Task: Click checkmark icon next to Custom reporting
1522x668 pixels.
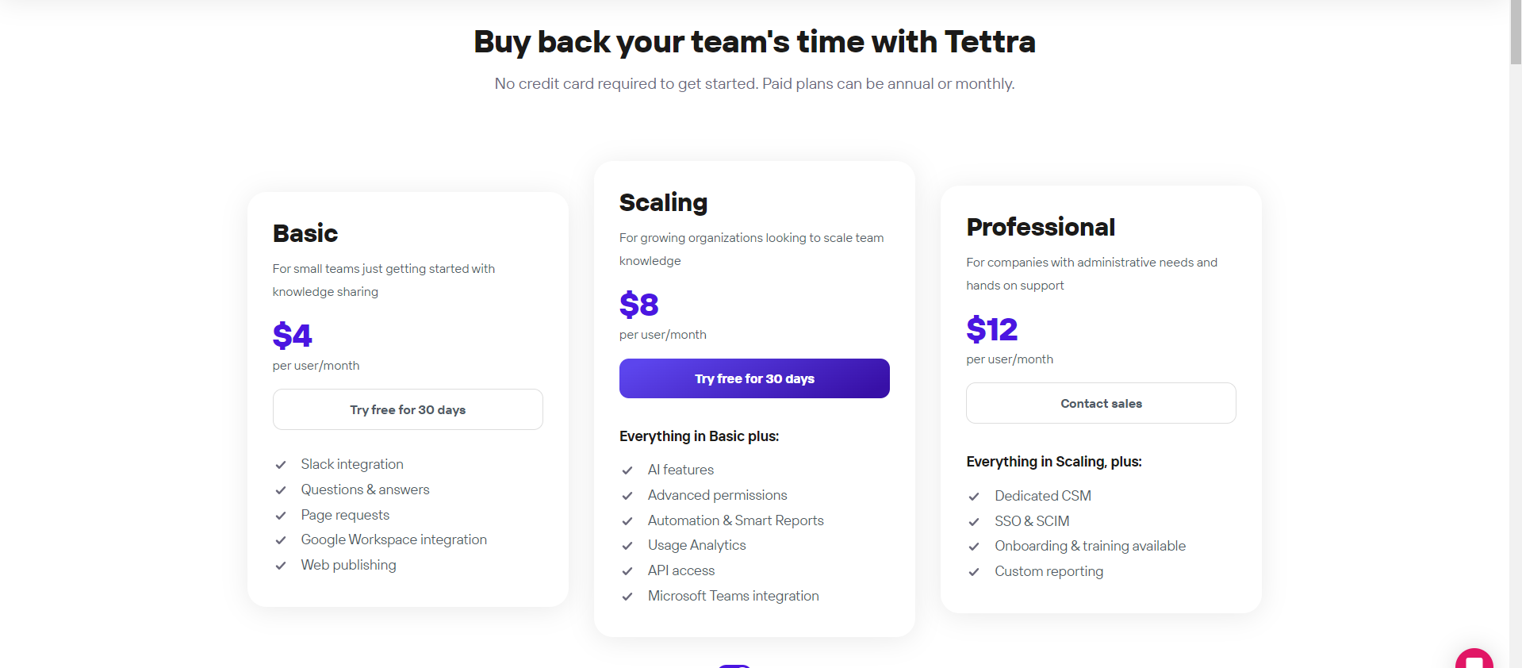Action: (x=974, y=572)
